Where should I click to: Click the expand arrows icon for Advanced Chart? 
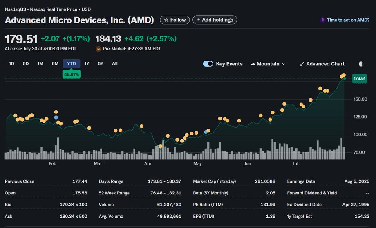pos(302,64)
